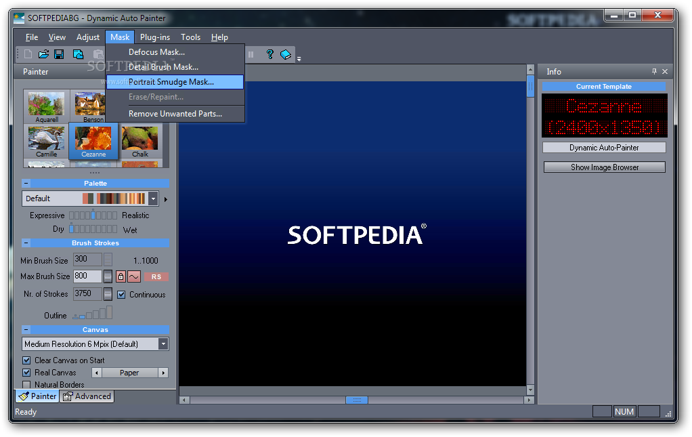692x437 pixels.
Task: Click the Dynamic Auto-Painter button
Action: click(604, 148)
